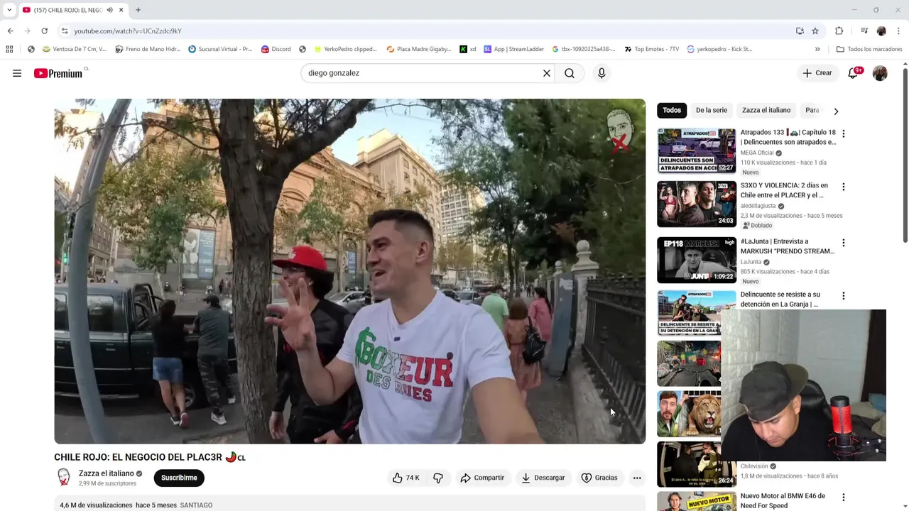The width and height of the screenshot is (909, 511).
Task: Select the Zazza el italiano filter chip
Action: 766,110
